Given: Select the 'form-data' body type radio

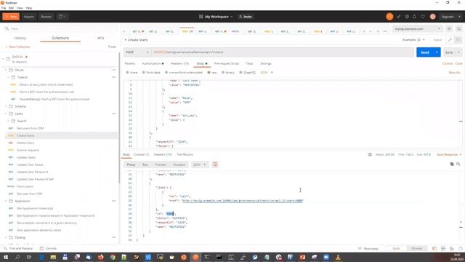Looking at the screenshot, I should (144, 73).
